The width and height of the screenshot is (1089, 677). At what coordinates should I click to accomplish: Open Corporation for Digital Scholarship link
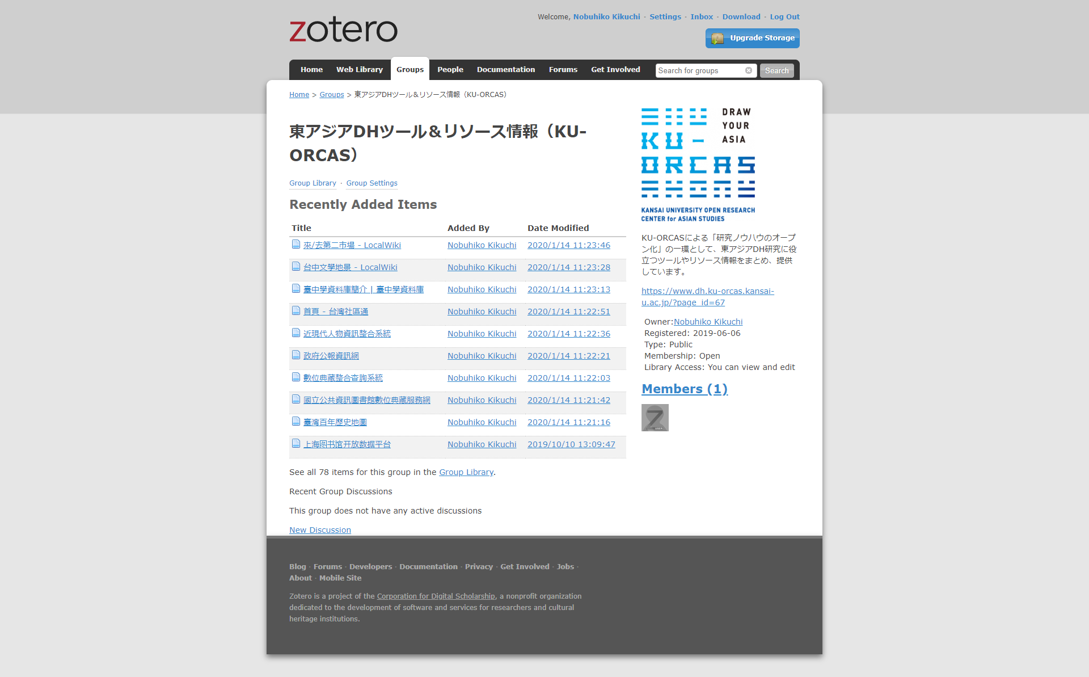coord(436,596)
